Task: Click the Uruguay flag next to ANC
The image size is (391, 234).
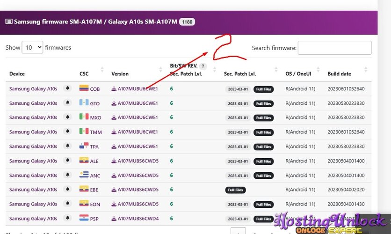Action: click(x=84, y=175)
